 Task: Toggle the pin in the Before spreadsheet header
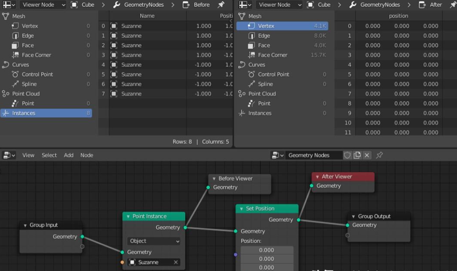point(221,5)
